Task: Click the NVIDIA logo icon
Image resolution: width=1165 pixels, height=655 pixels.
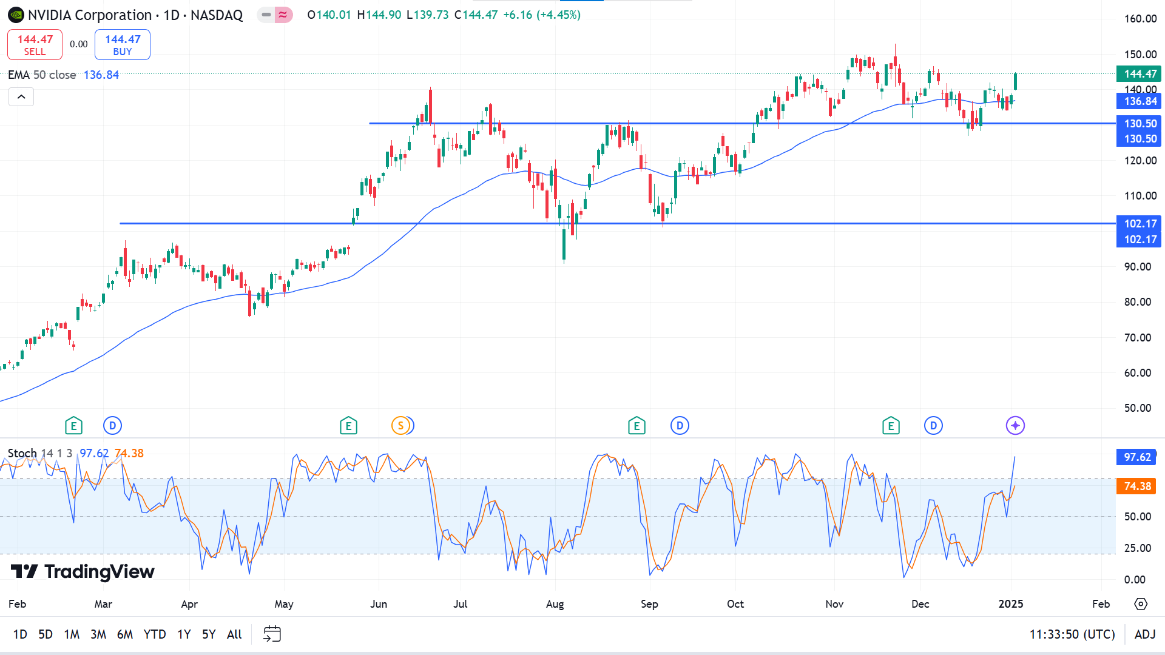Action: (16, 15)
